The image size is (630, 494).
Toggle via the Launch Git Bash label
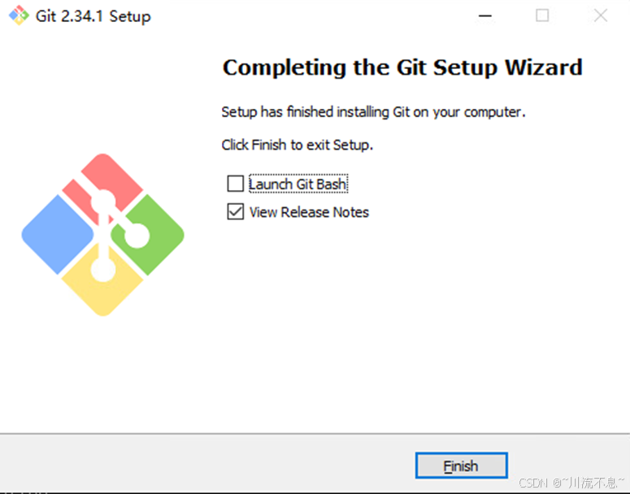[x=298, y=184]
